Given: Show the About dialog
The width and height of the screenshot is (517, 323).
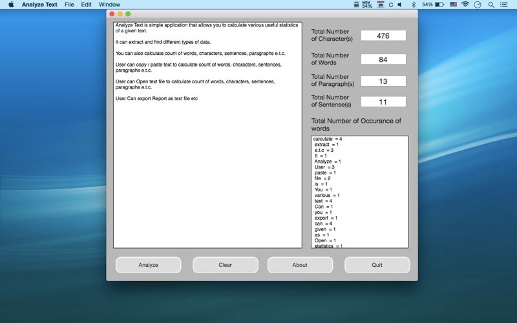Looking at the screenshot, I should click(300, 265).
